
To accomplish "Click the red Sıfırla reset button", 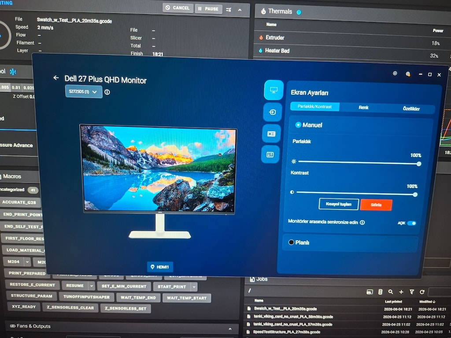I will coord(376,205).
